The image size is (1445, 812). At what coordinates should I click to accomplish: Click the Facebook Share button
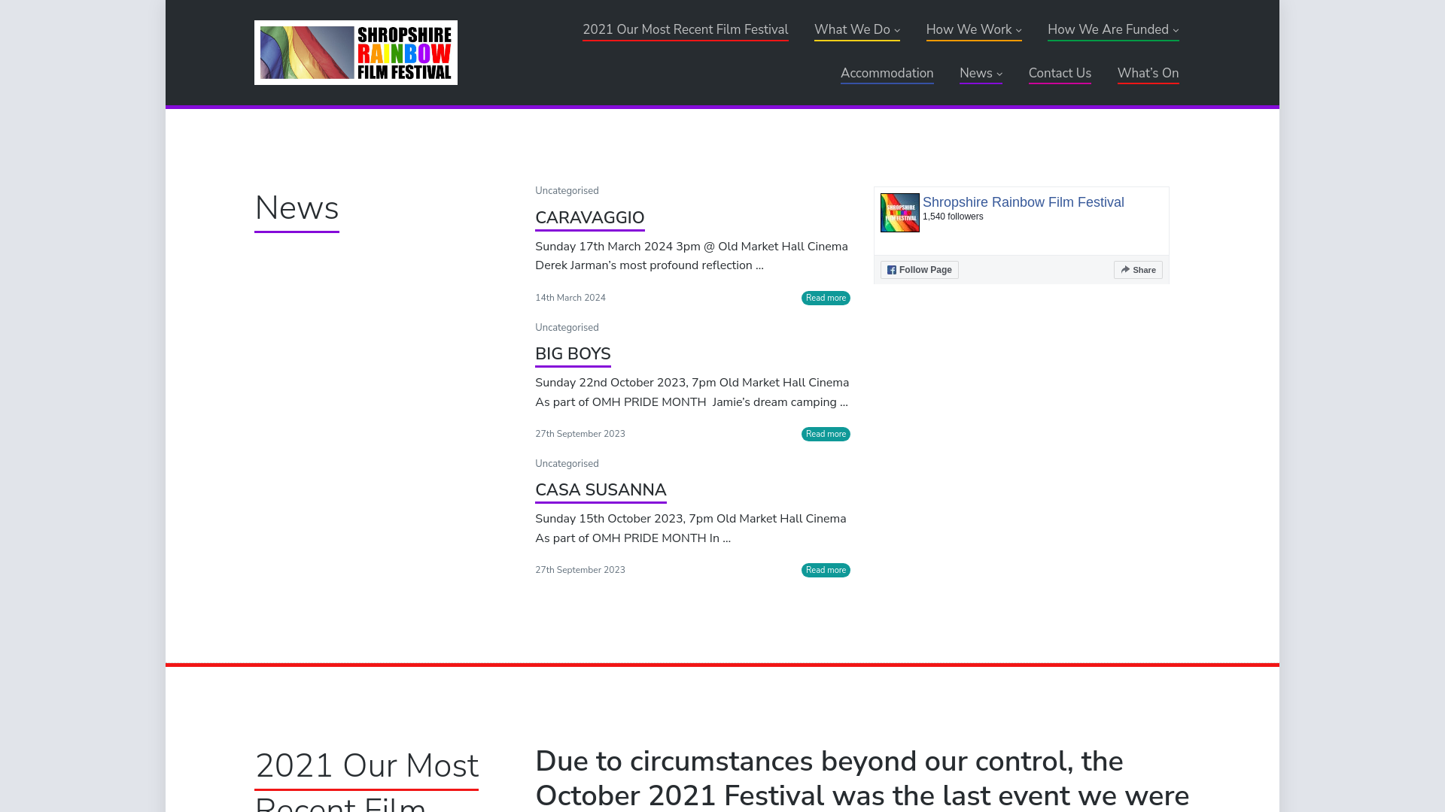pyautogui.click(x=1138, y=270)
